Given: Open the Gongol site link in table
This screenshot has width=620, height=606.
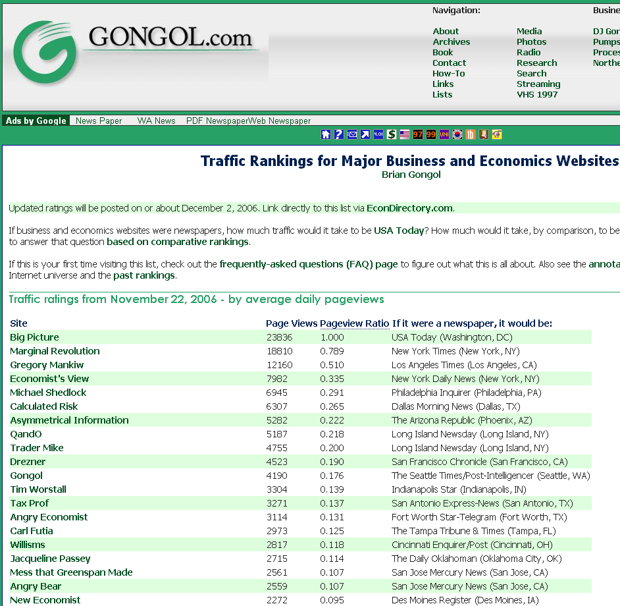Looking at the screenshot, I should click(26, 476).
